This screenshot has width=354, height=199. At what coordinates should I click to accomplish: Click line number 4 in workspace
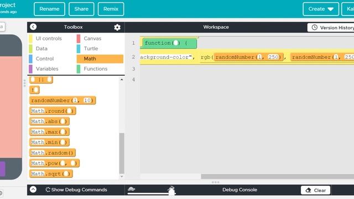(x=134, y=80)
